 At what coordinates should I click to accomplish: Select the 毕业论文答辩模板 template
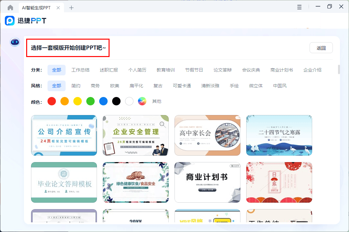pos(64,182)
